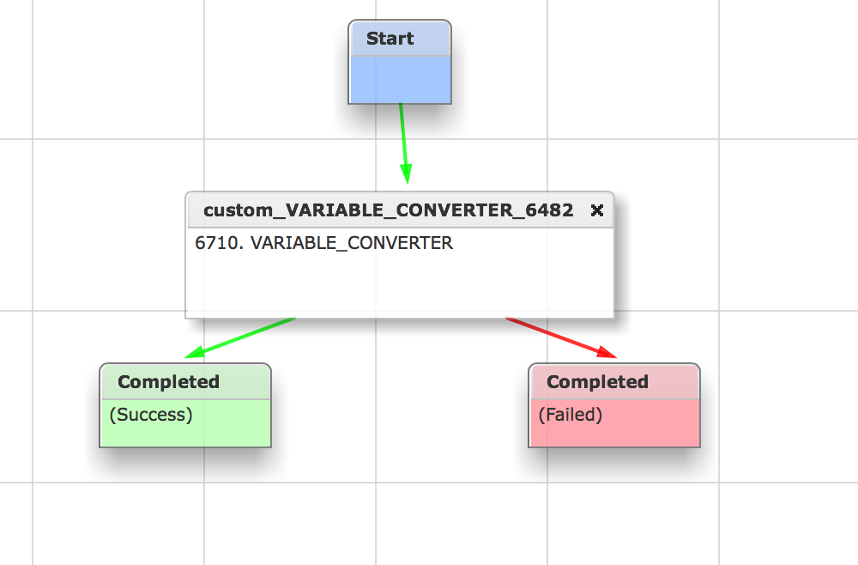The image size is (858, 565).
Task: Click the light green area beneath (Success)
Action: pos(185,436)
